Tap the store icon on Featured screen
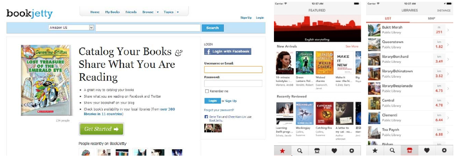This screenshot has width=462, height=156. click(x=317, y=151)
